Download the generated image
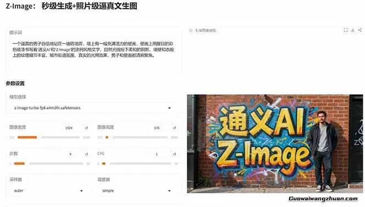This screenshot has height=207, width=365. point(353,30)
